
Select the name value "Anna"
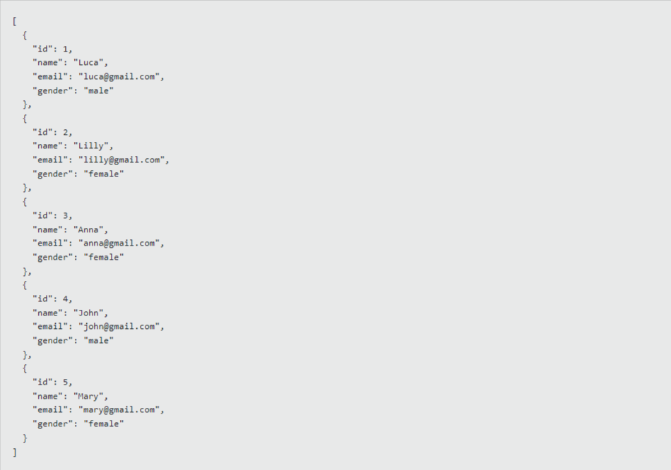click(x=88, y=229)
